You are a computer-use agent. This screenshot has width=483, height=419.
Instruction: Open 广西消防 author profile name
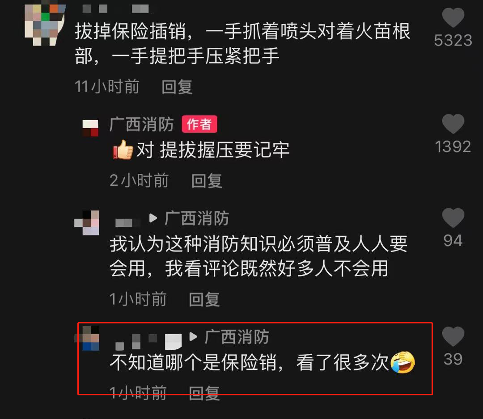pyautogui.click(x=142, y=124)
